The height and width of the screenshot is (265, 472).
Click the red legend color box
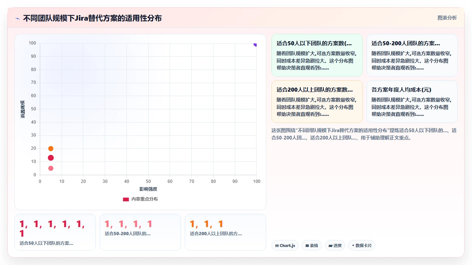tap(126, 199)
